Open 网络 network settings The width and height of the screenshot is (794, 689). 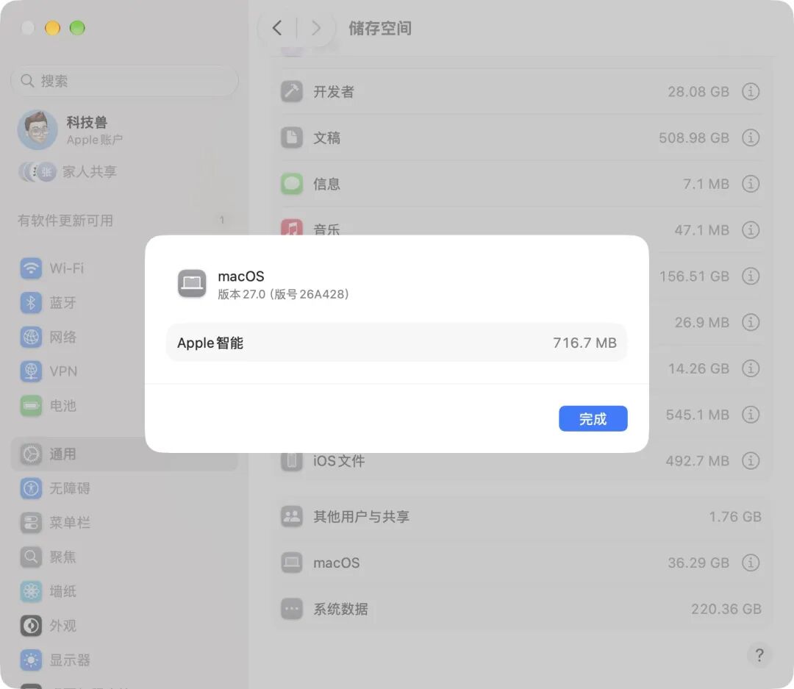pyautogui.click(x=49, y=337)
